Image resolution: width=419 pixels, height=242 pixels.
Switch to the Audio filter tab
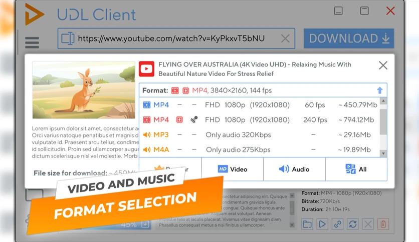click(294, 169)
